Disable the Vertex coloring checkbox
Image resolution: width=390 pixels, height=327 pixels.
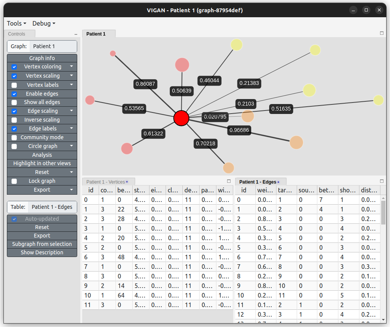coord(14,67)
